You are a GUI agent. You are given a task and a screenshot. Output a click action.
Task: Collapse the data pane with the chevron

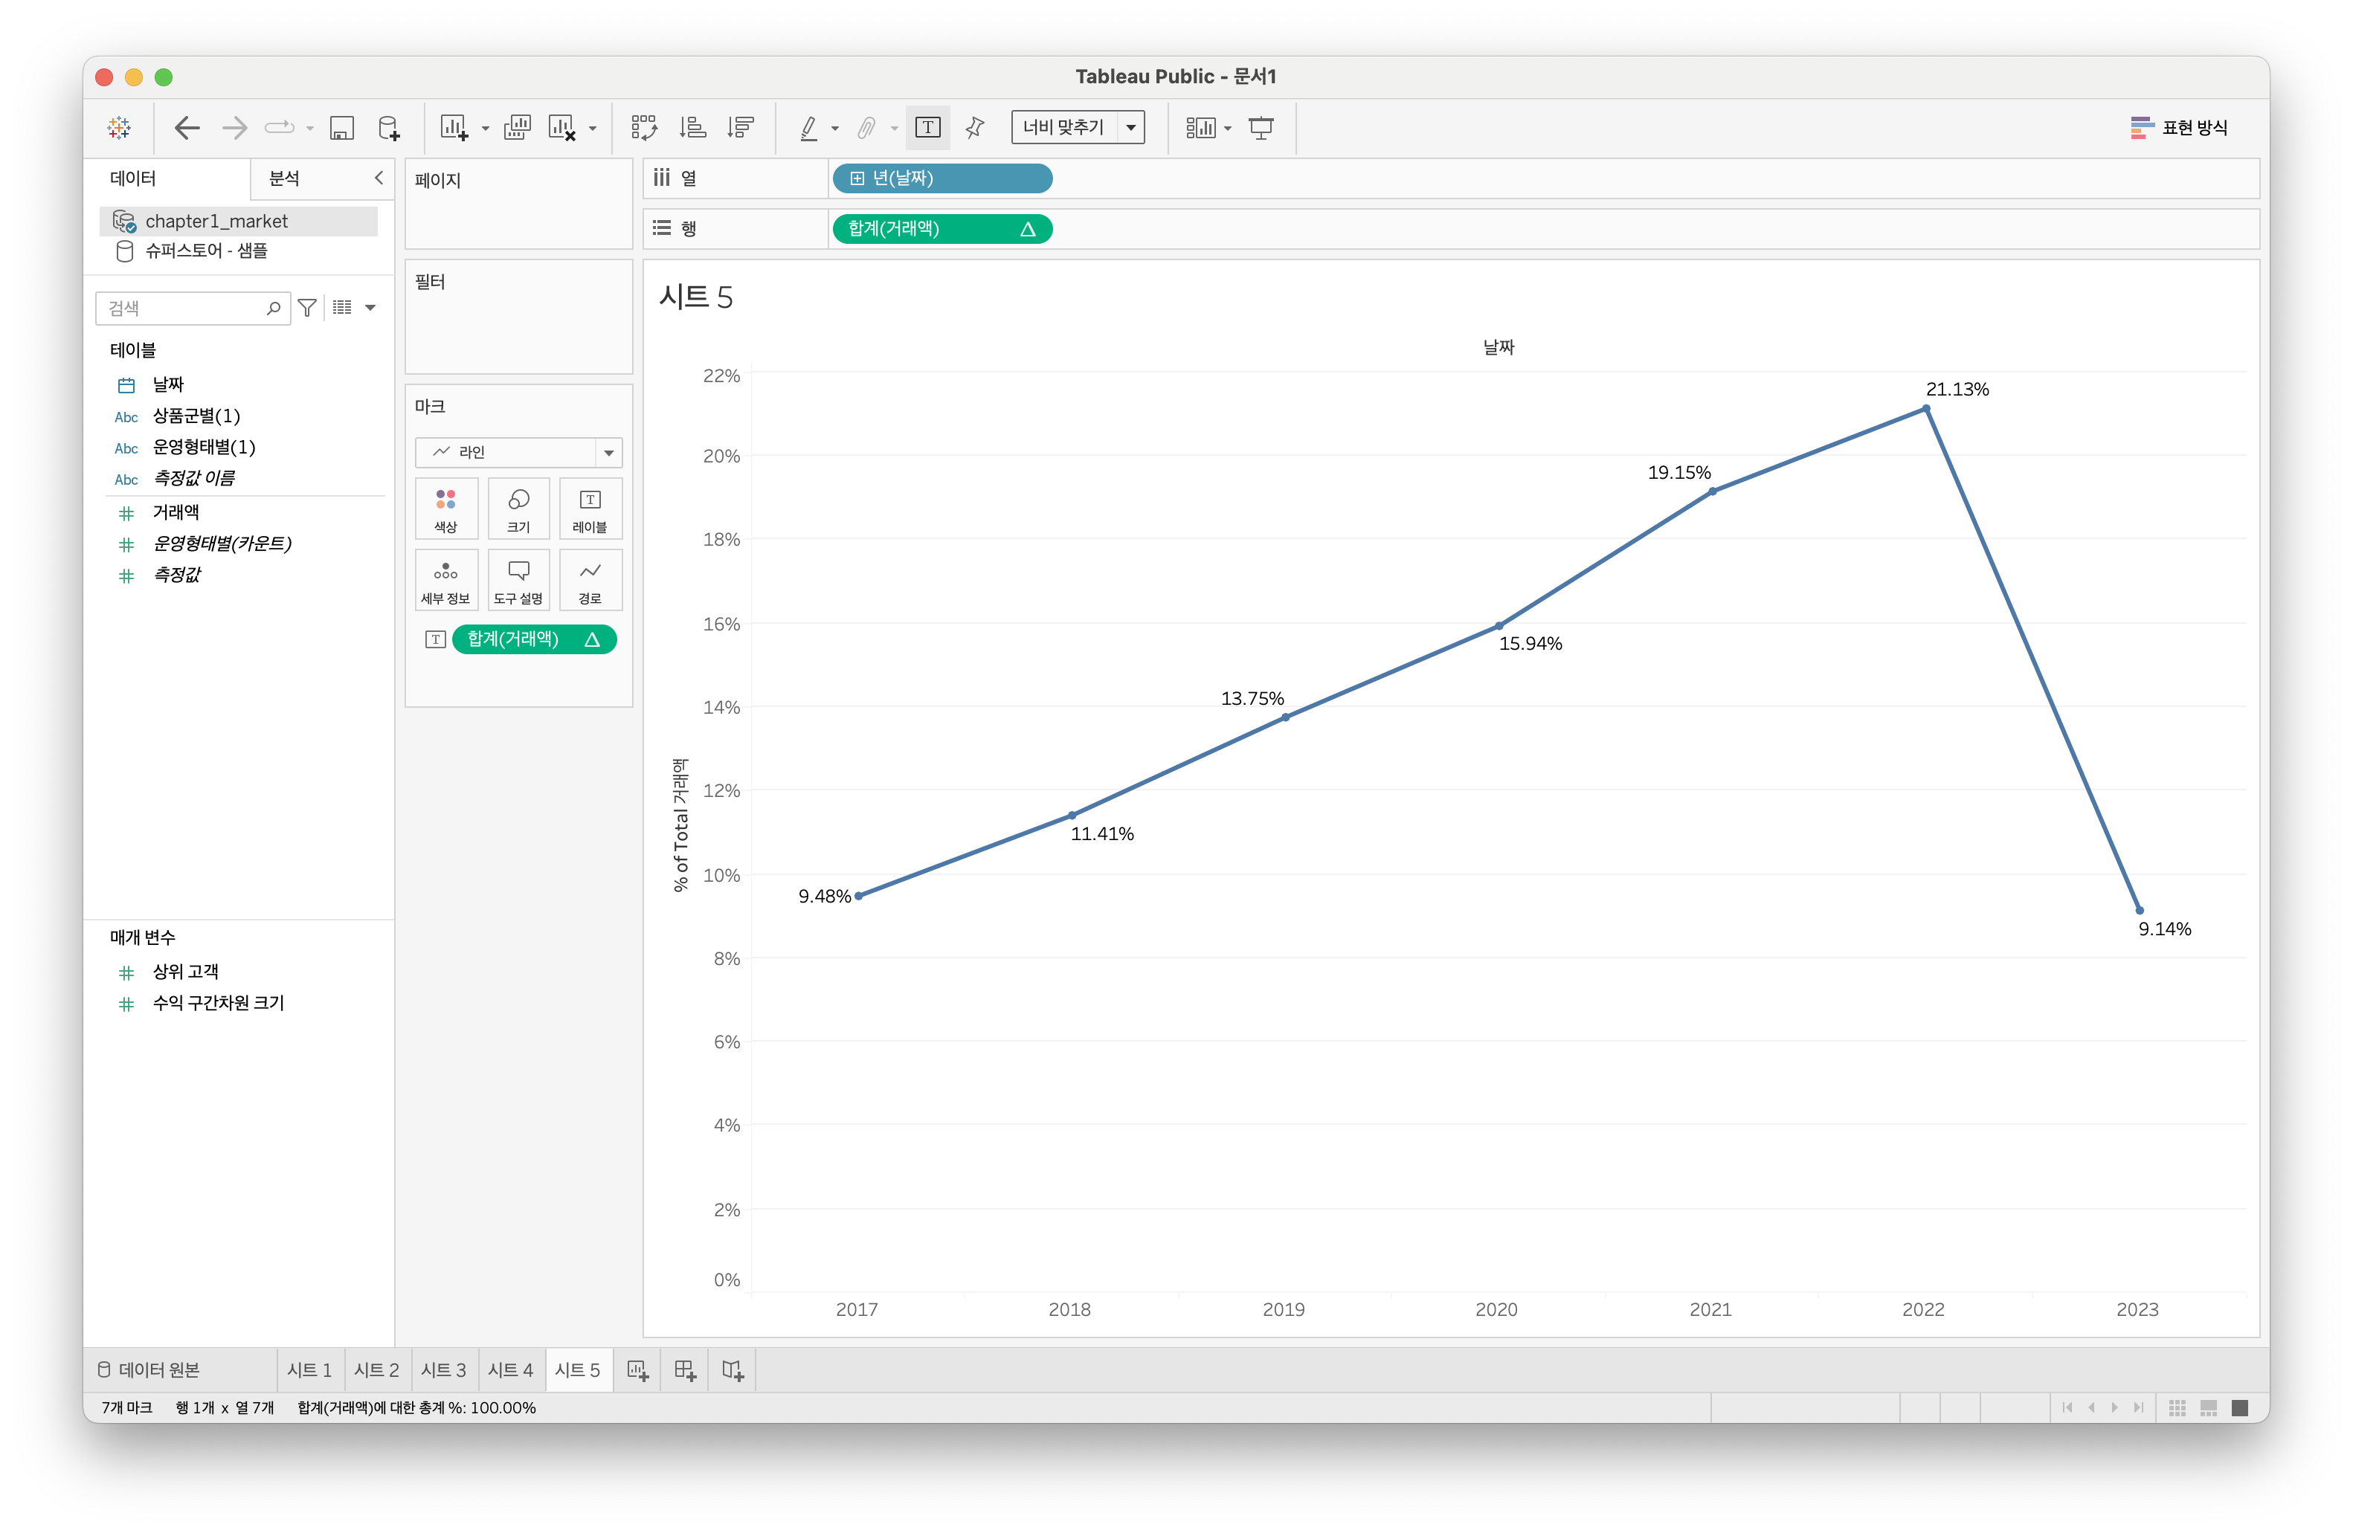(378, 178)
